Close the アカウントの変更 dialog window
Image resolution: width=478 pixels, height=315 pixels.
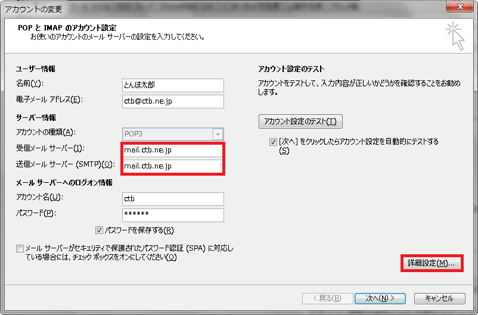460,6
